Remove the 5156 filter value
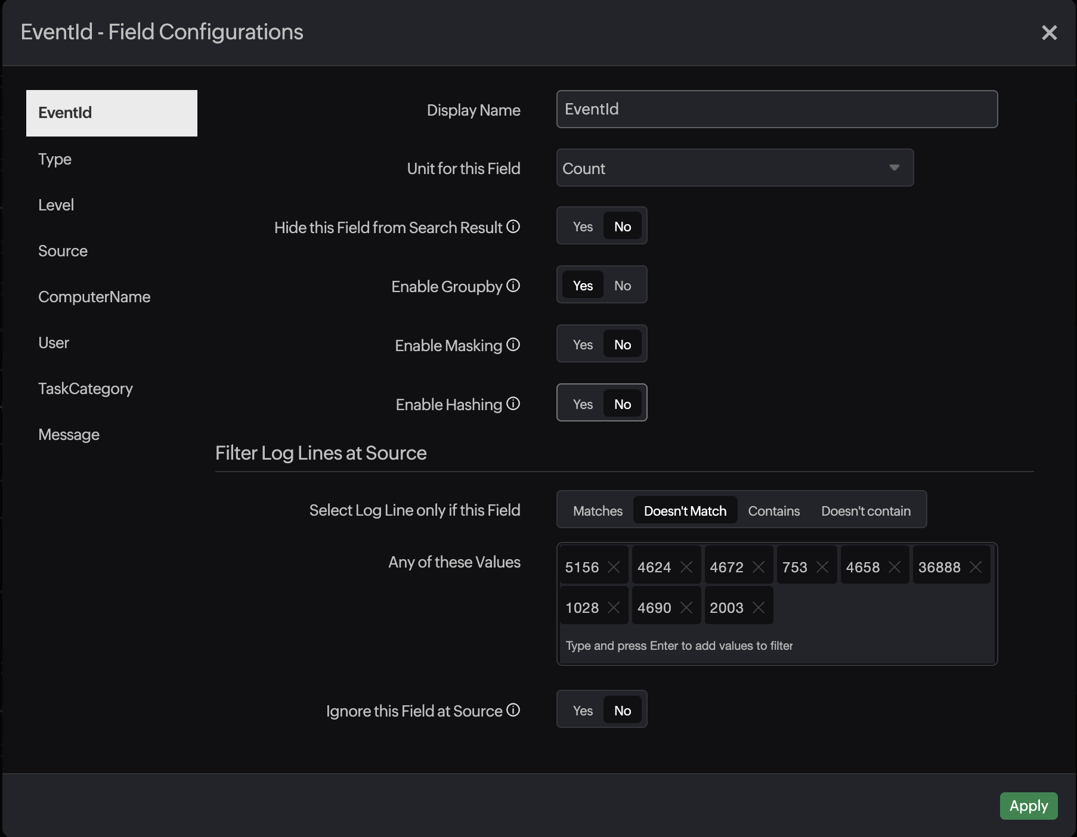 tap(614, 567)
